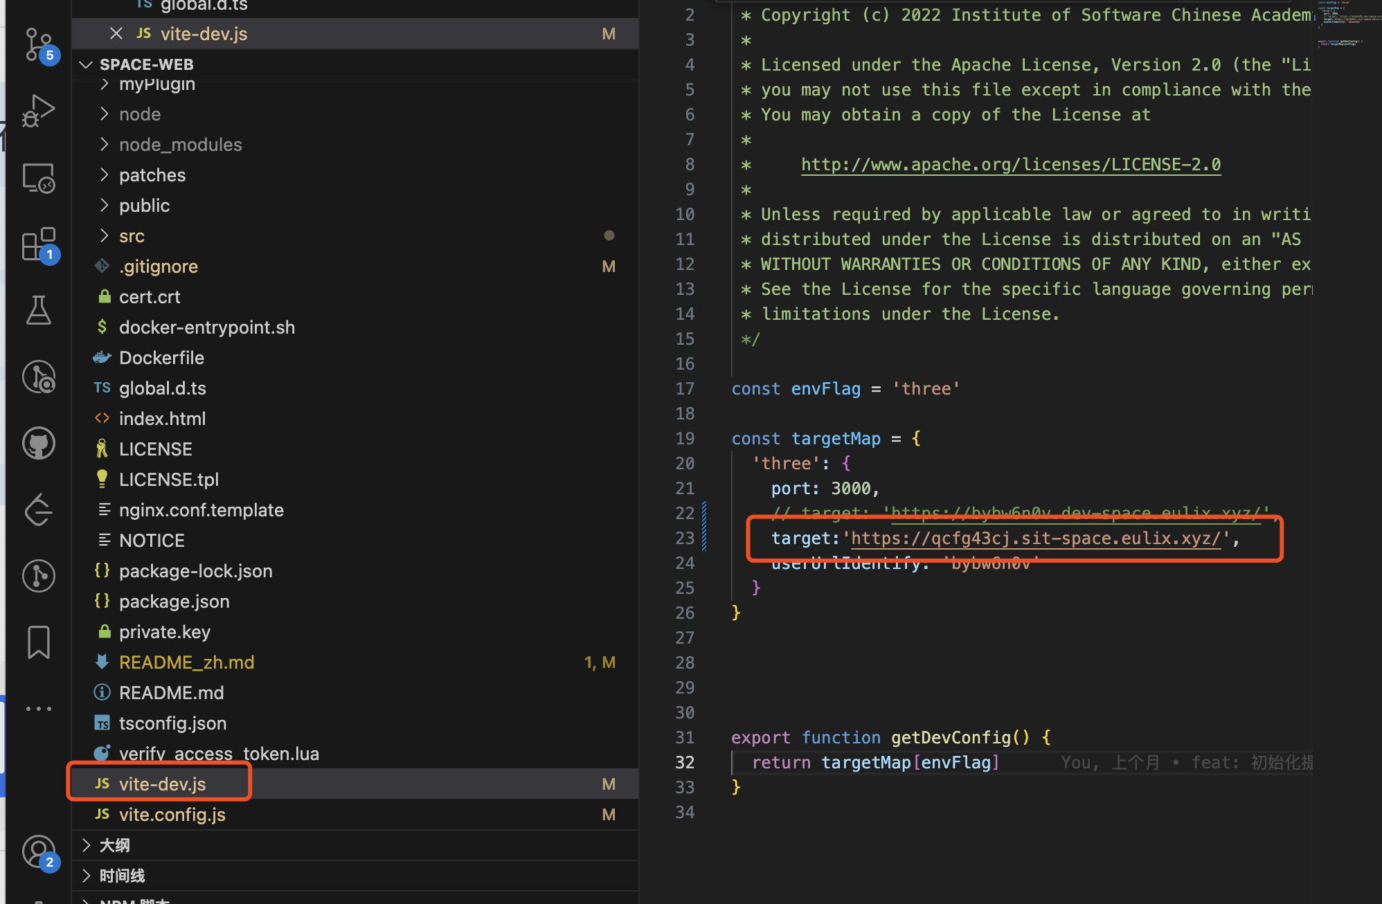
Task: Select vite.config.js in the explorer
Action: pos(172,815)
